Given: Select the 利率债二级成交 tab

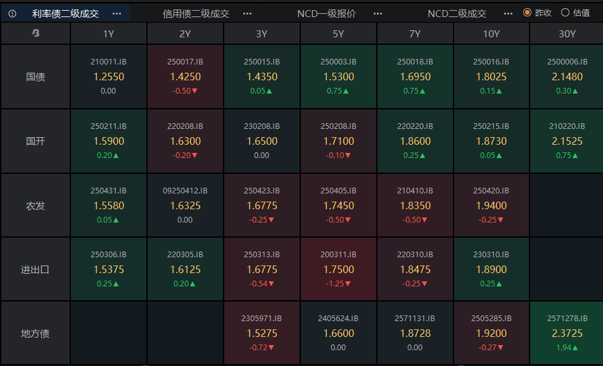Looking at the screenshot, I should click(65, 13).
